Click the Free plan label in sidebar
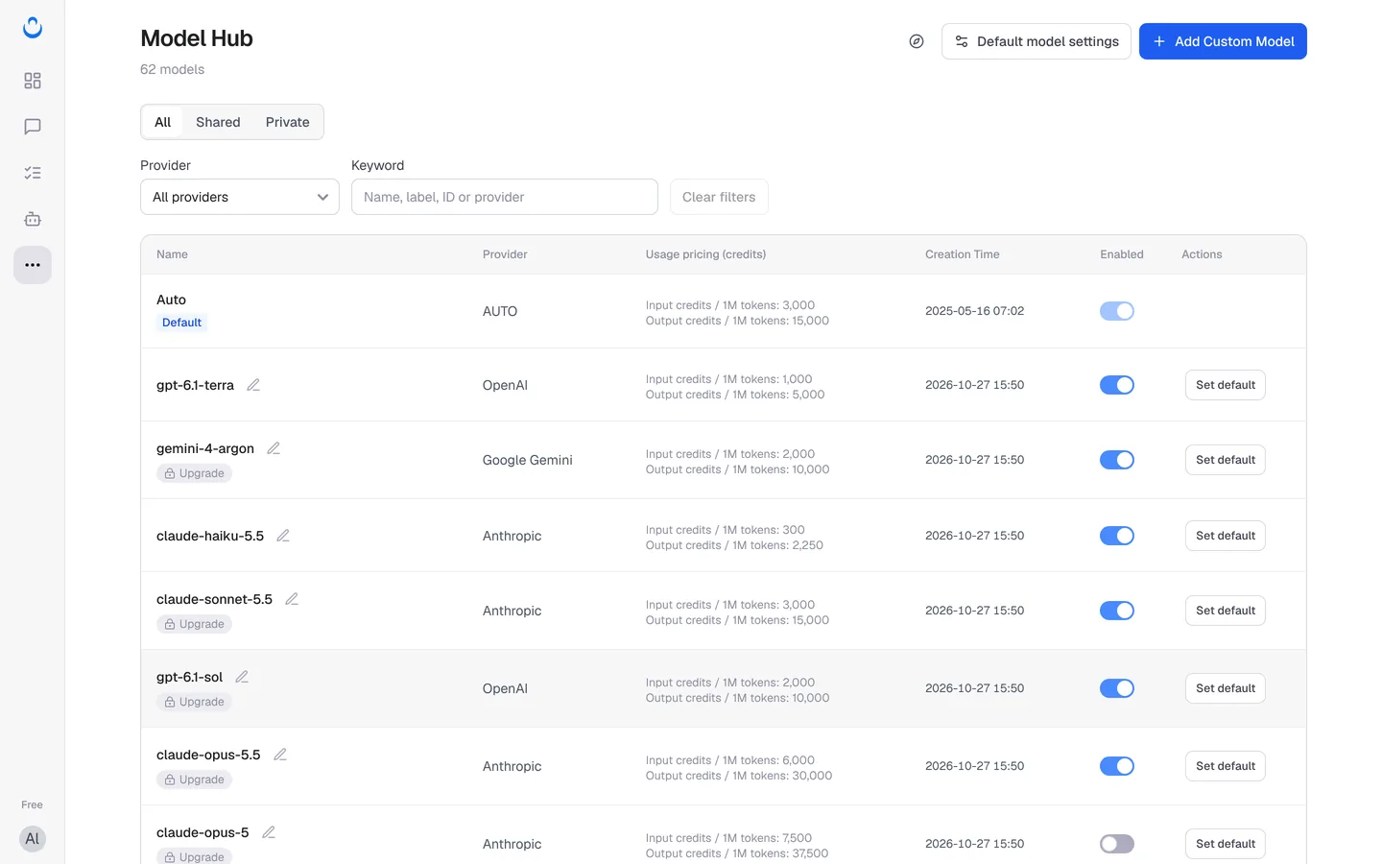Viewport: 1382px width, 864px height. pos(33,804)
